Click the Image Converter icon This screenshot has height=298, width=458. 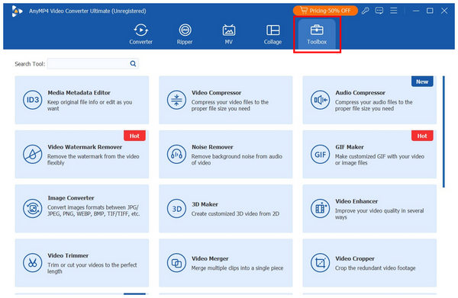pos(32,209)
